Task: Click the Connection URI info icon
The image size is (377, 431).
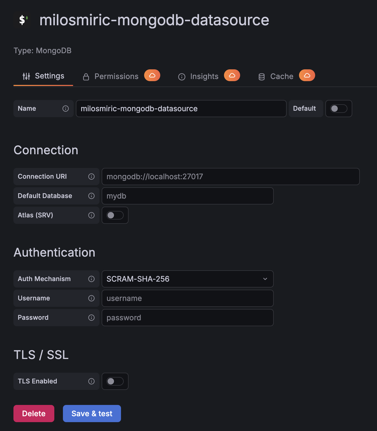Action: (x=91, y=177)
